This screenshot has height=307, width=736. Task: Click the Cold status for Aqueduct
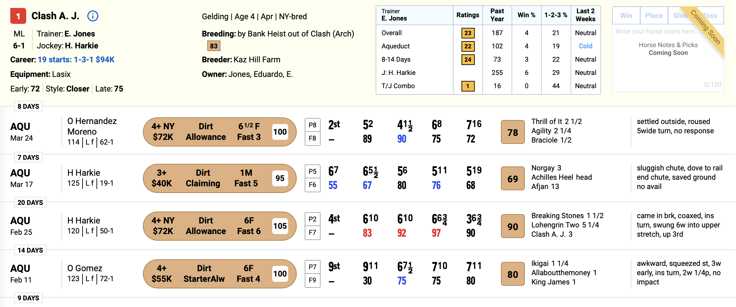[x=585, y=46]
